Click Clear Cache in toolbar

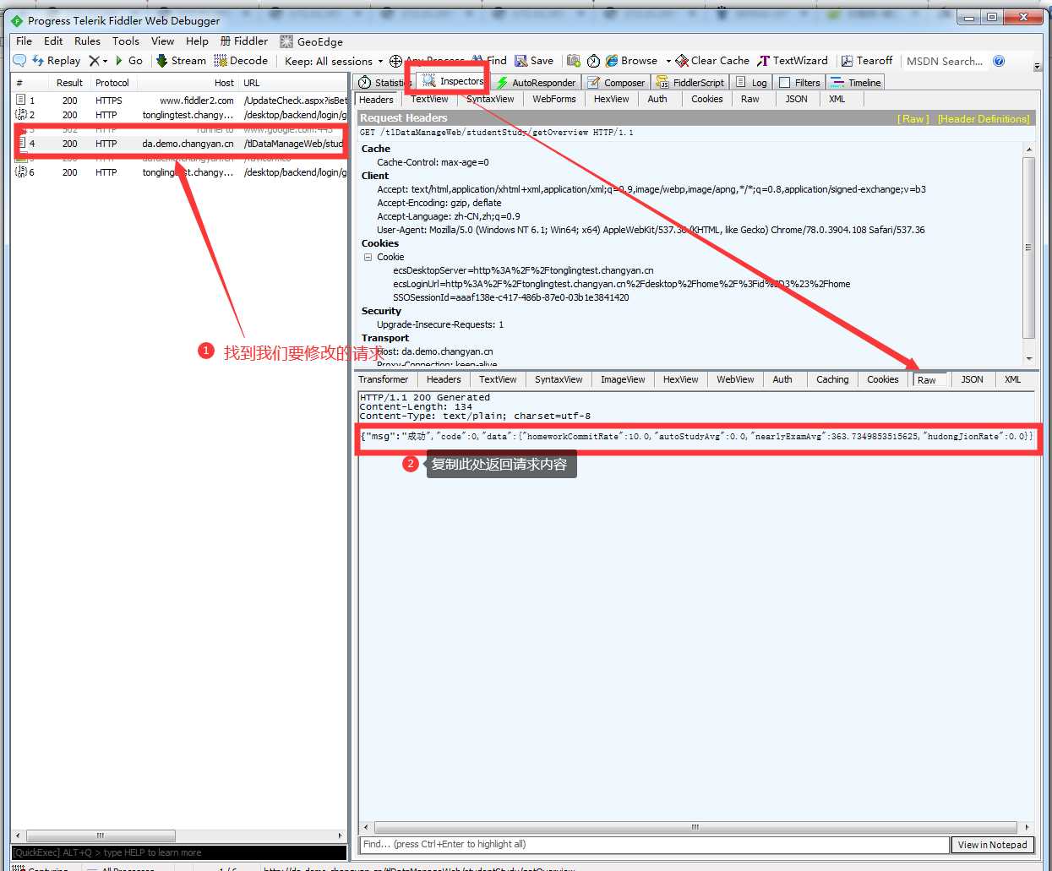(x=712, y=61)
